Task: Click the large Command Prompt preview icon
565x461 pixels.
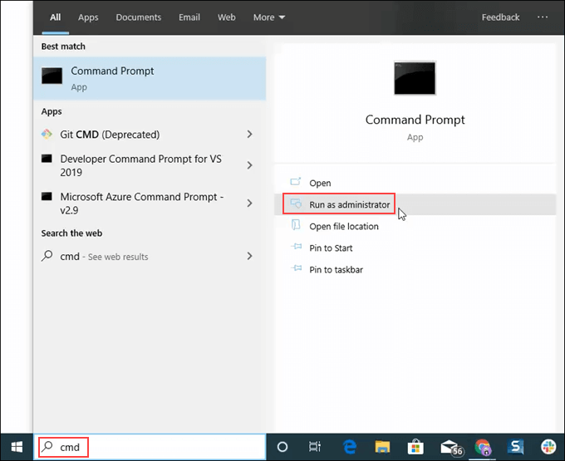Action: tap(415, 78)
